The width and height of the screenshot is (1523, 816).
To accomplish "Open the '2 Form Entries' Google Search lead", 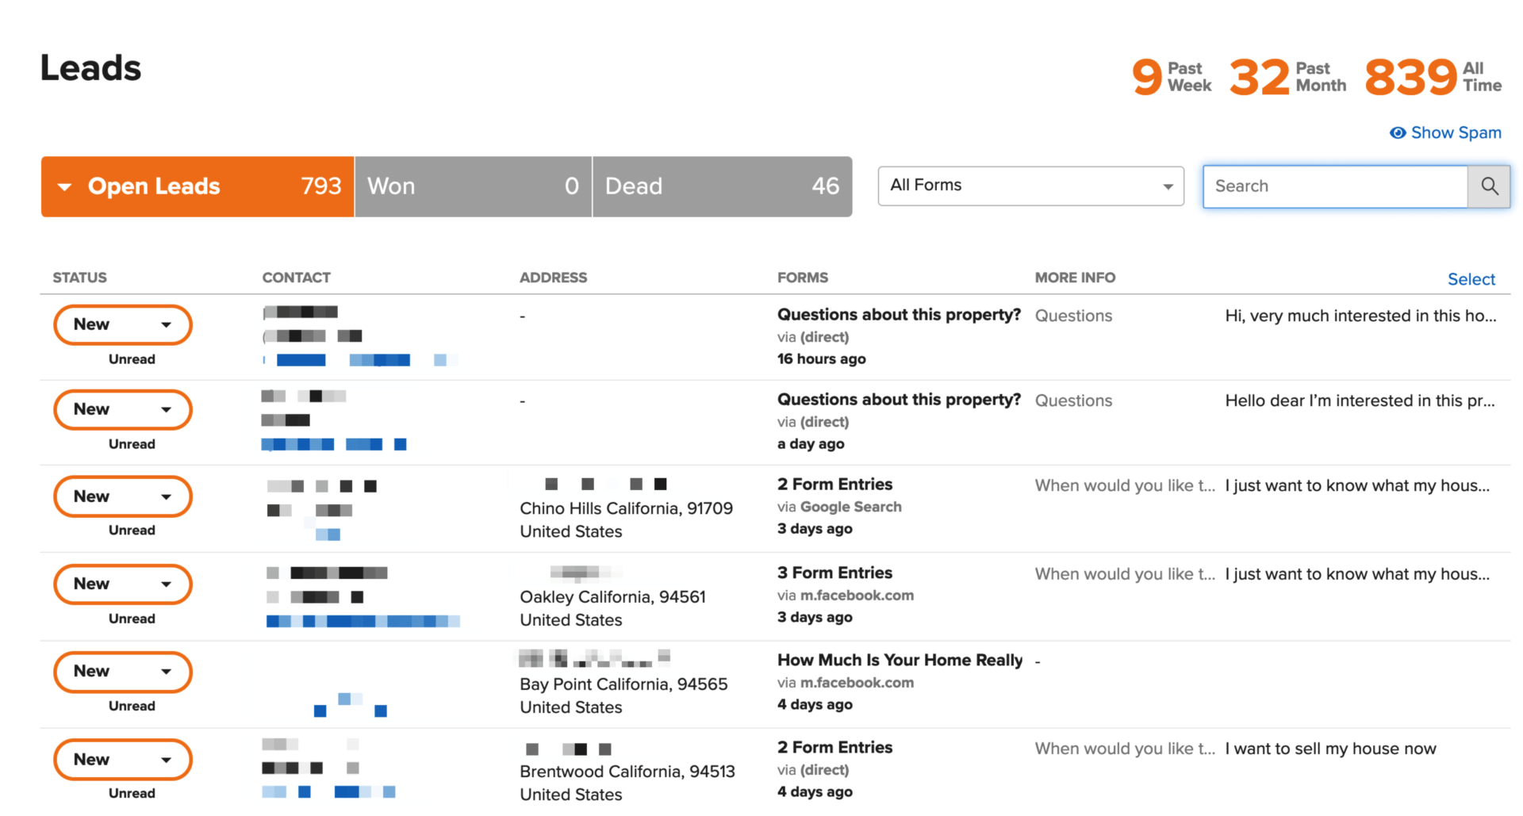I will (x=834, y=485).
